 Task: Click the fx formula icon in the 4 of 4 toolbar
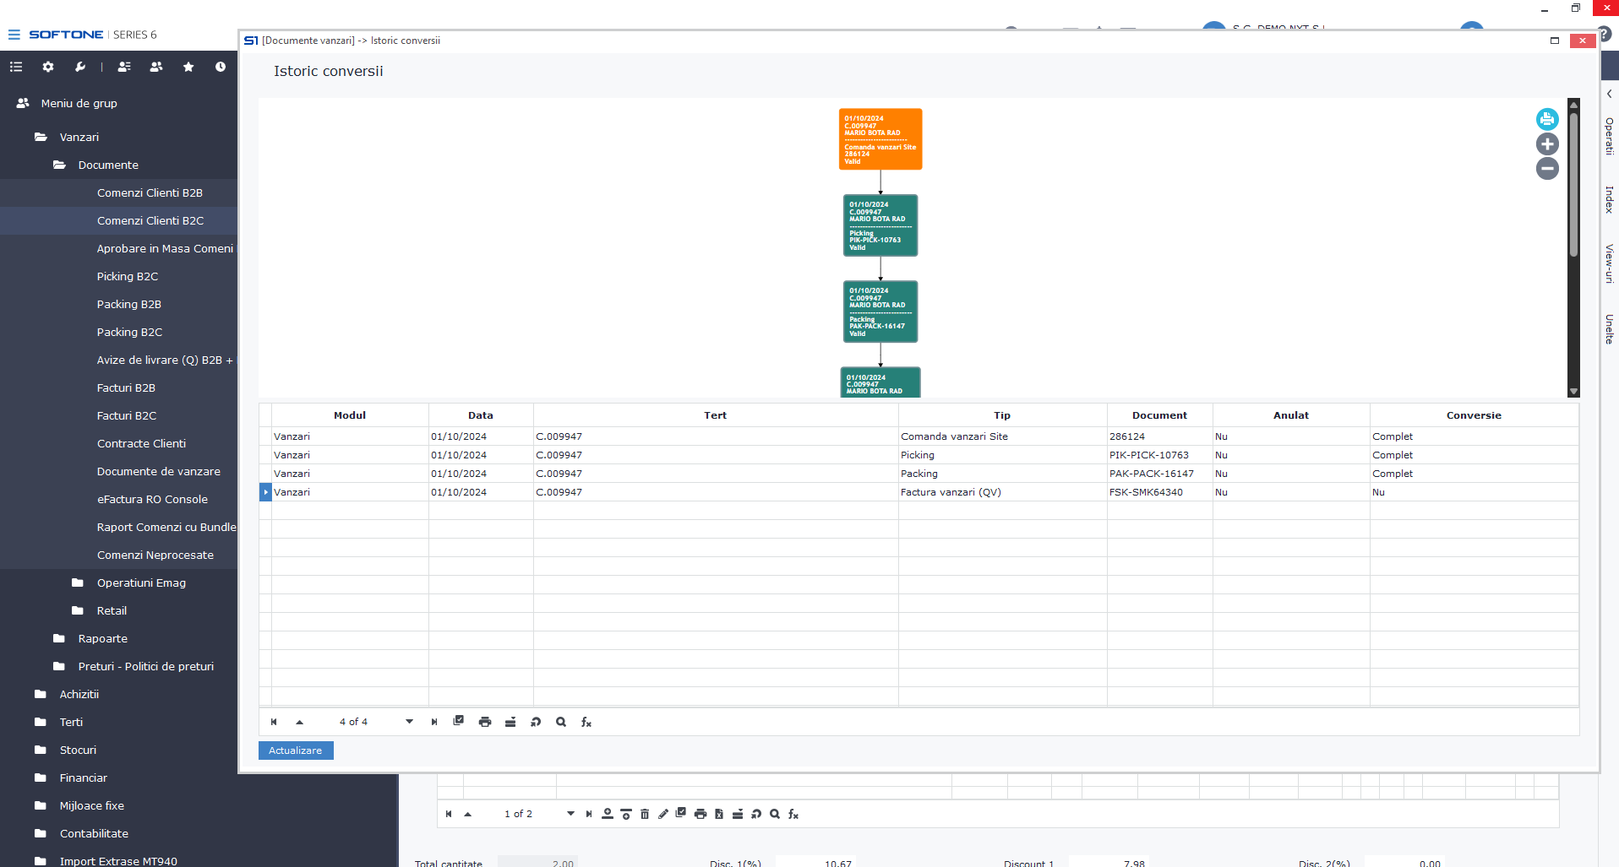tap(586, 722)
